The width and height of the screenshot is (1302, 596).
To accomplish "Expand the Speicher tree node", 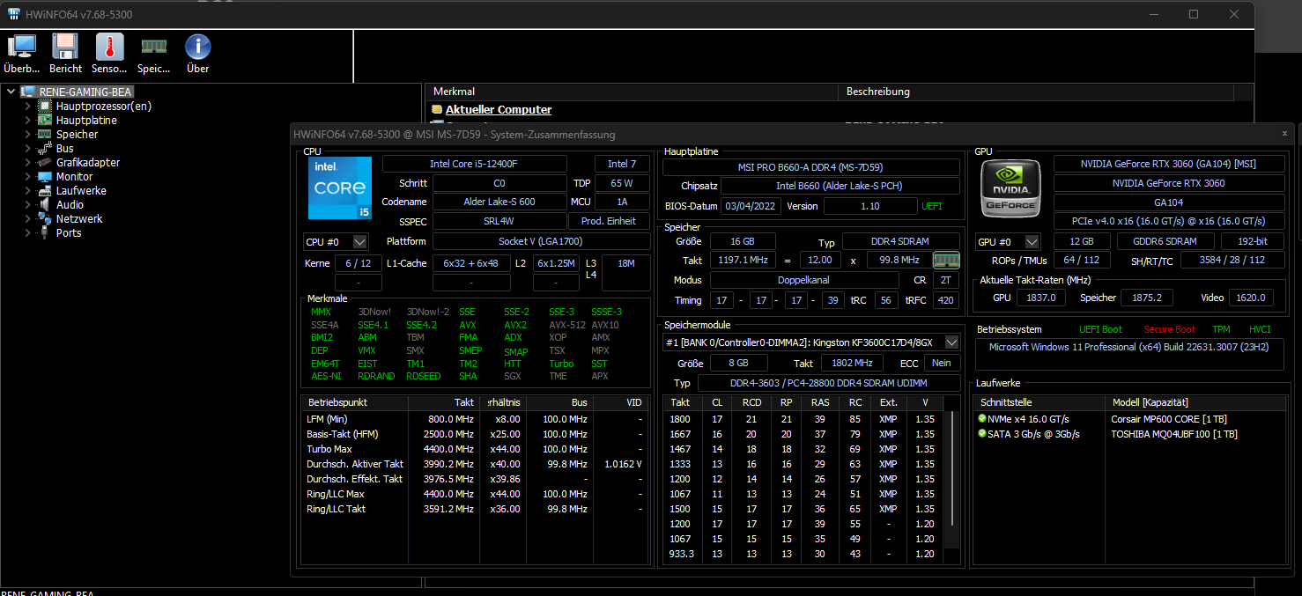I will point(27,134).
